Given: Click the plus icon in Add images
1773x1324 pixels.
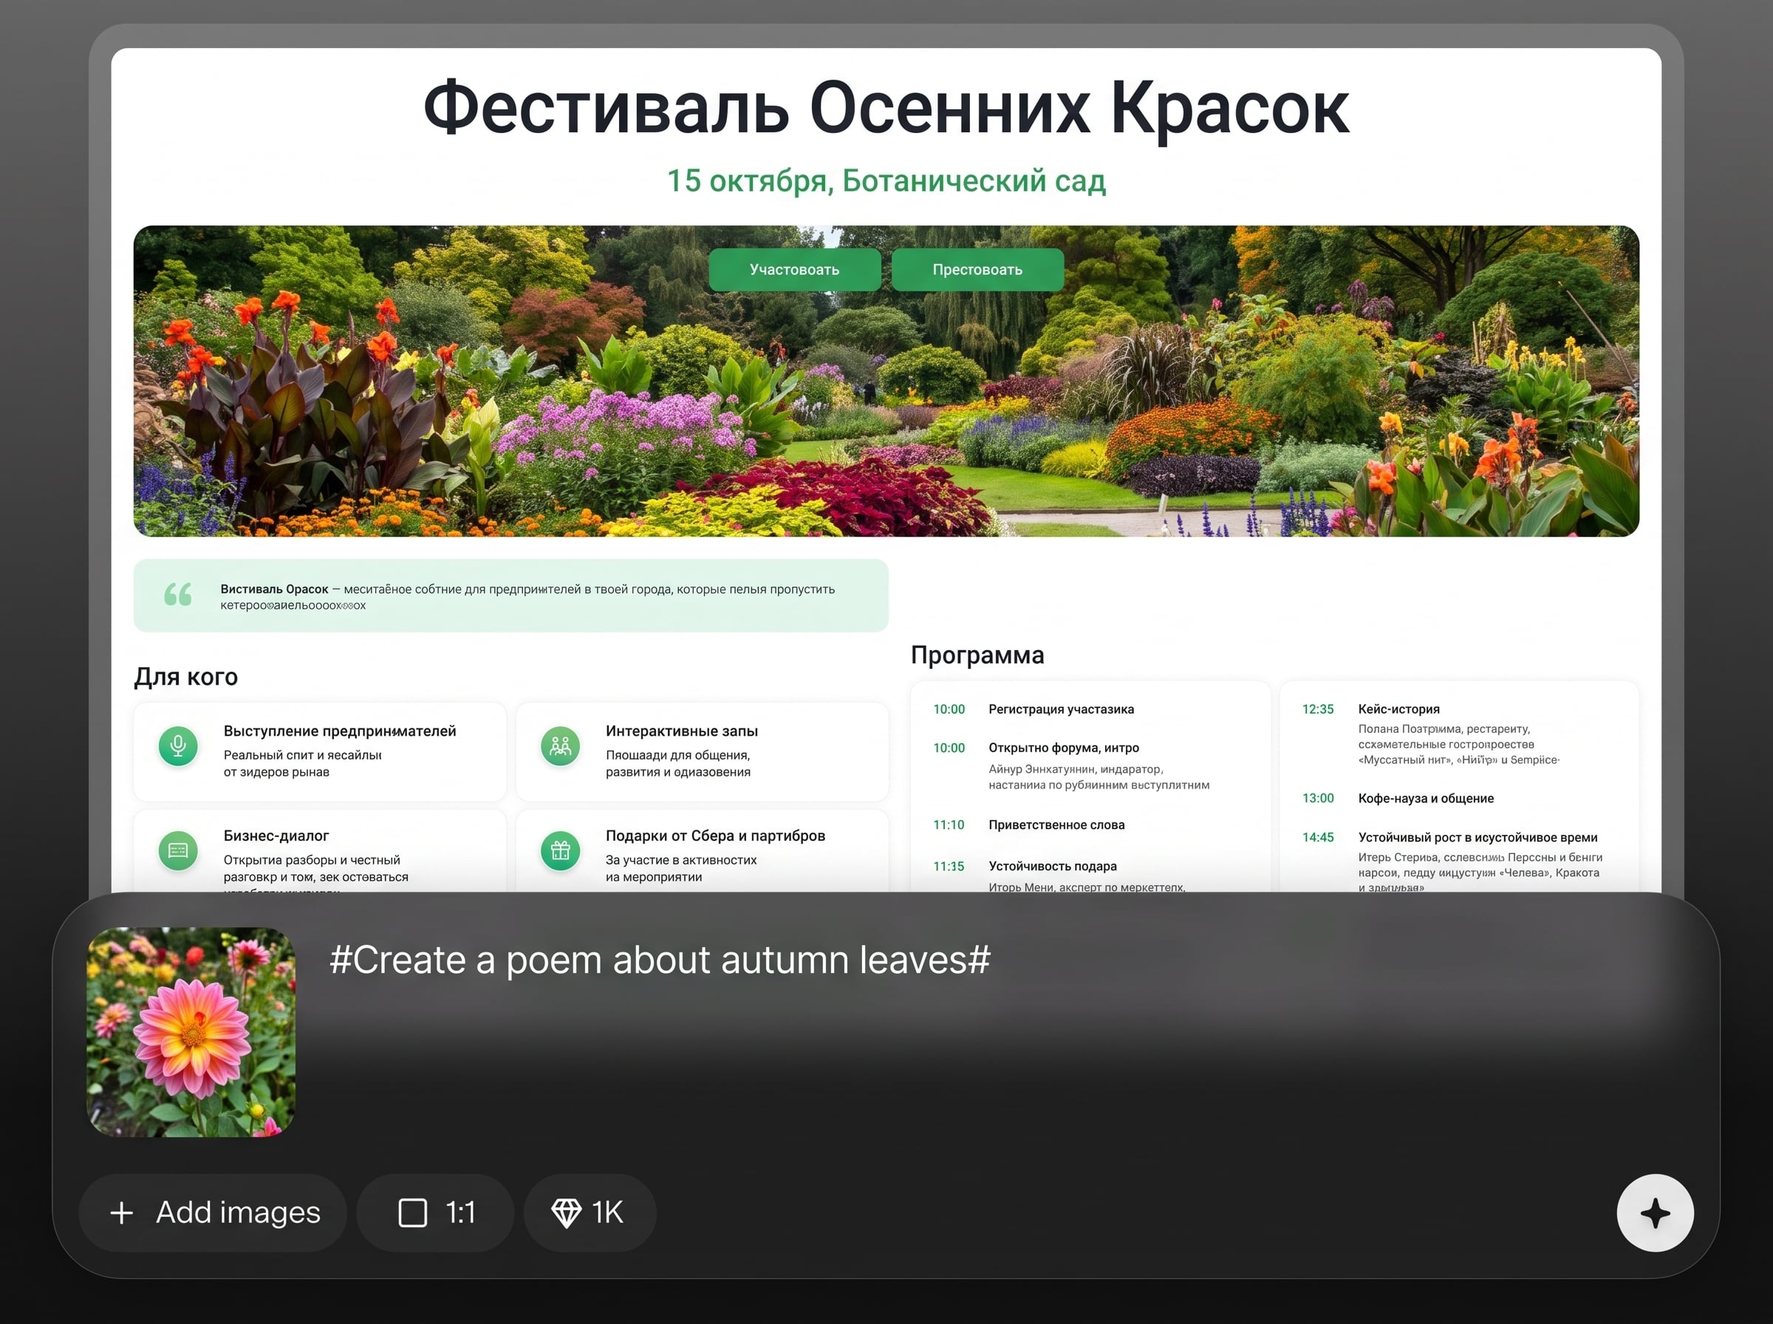Looking at the screenshot, I should [x=122, y=1212].
